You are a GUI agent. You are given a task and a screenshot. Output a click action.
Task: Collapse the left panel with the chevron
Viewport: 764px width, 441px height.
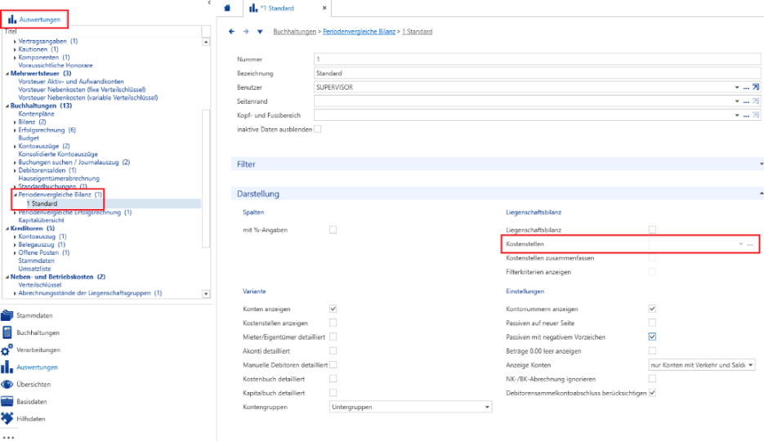pos(209,3)
